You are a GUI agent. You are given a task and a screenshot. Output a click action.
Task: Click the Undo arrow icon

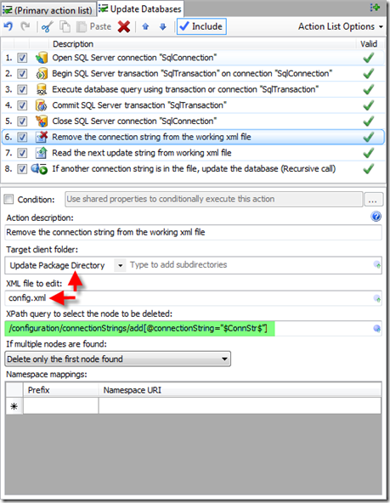point(8,26)
